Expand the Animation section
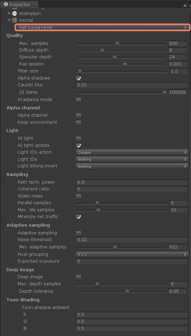The width and height of the screenshot is (191, 336). coord(9,14)
